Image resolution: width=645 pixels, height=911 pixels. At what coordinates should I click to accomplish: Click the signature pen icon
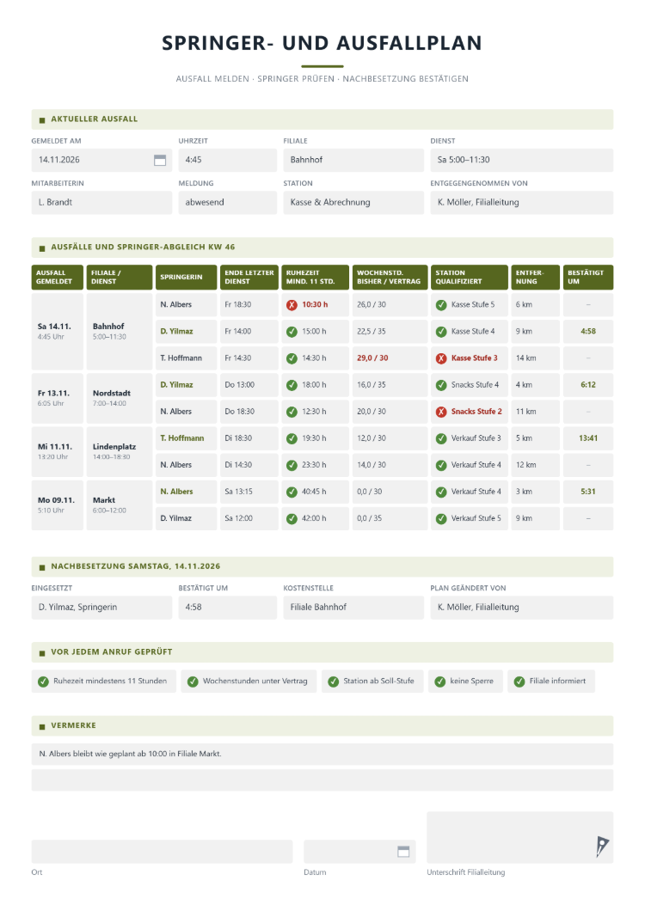[602, 847]
